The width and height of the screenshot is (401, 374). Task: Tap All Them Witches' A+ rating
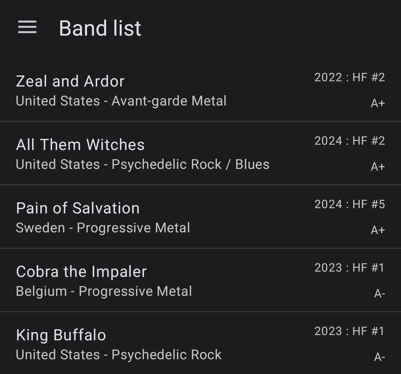coord(378,167)
